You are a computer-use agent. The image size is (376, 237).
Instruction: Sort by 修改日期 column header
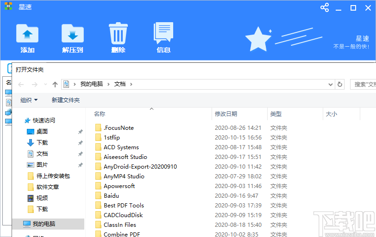(226, 114)
